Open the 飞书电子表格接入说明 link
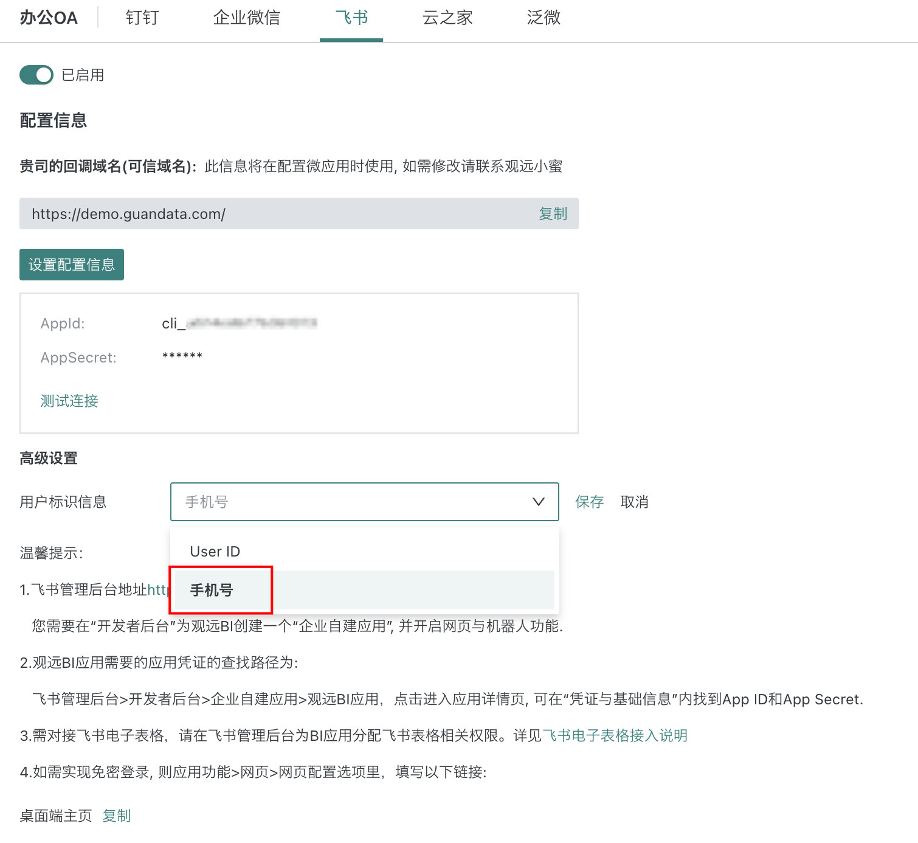Screen dimensions: 918x843 coord(615,735)
